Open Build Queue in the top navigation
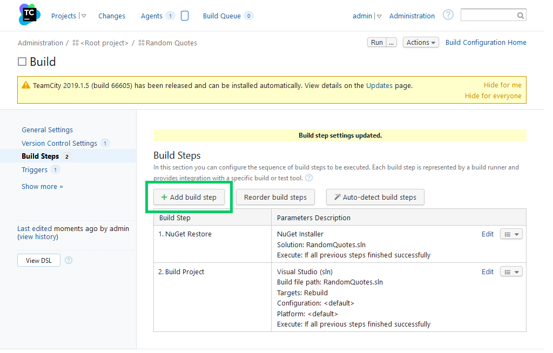This screenshot has height=353, width=553. click(222, 16)
